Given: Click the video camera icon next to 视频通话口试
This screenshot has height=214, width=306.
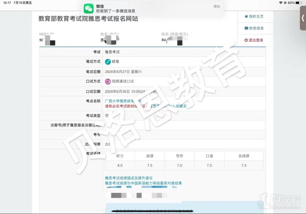Looking at the screenshot, I should [108, 81].
